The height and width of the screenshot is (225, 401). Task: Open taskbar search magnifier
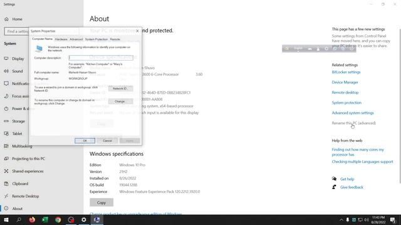(19, 219)
